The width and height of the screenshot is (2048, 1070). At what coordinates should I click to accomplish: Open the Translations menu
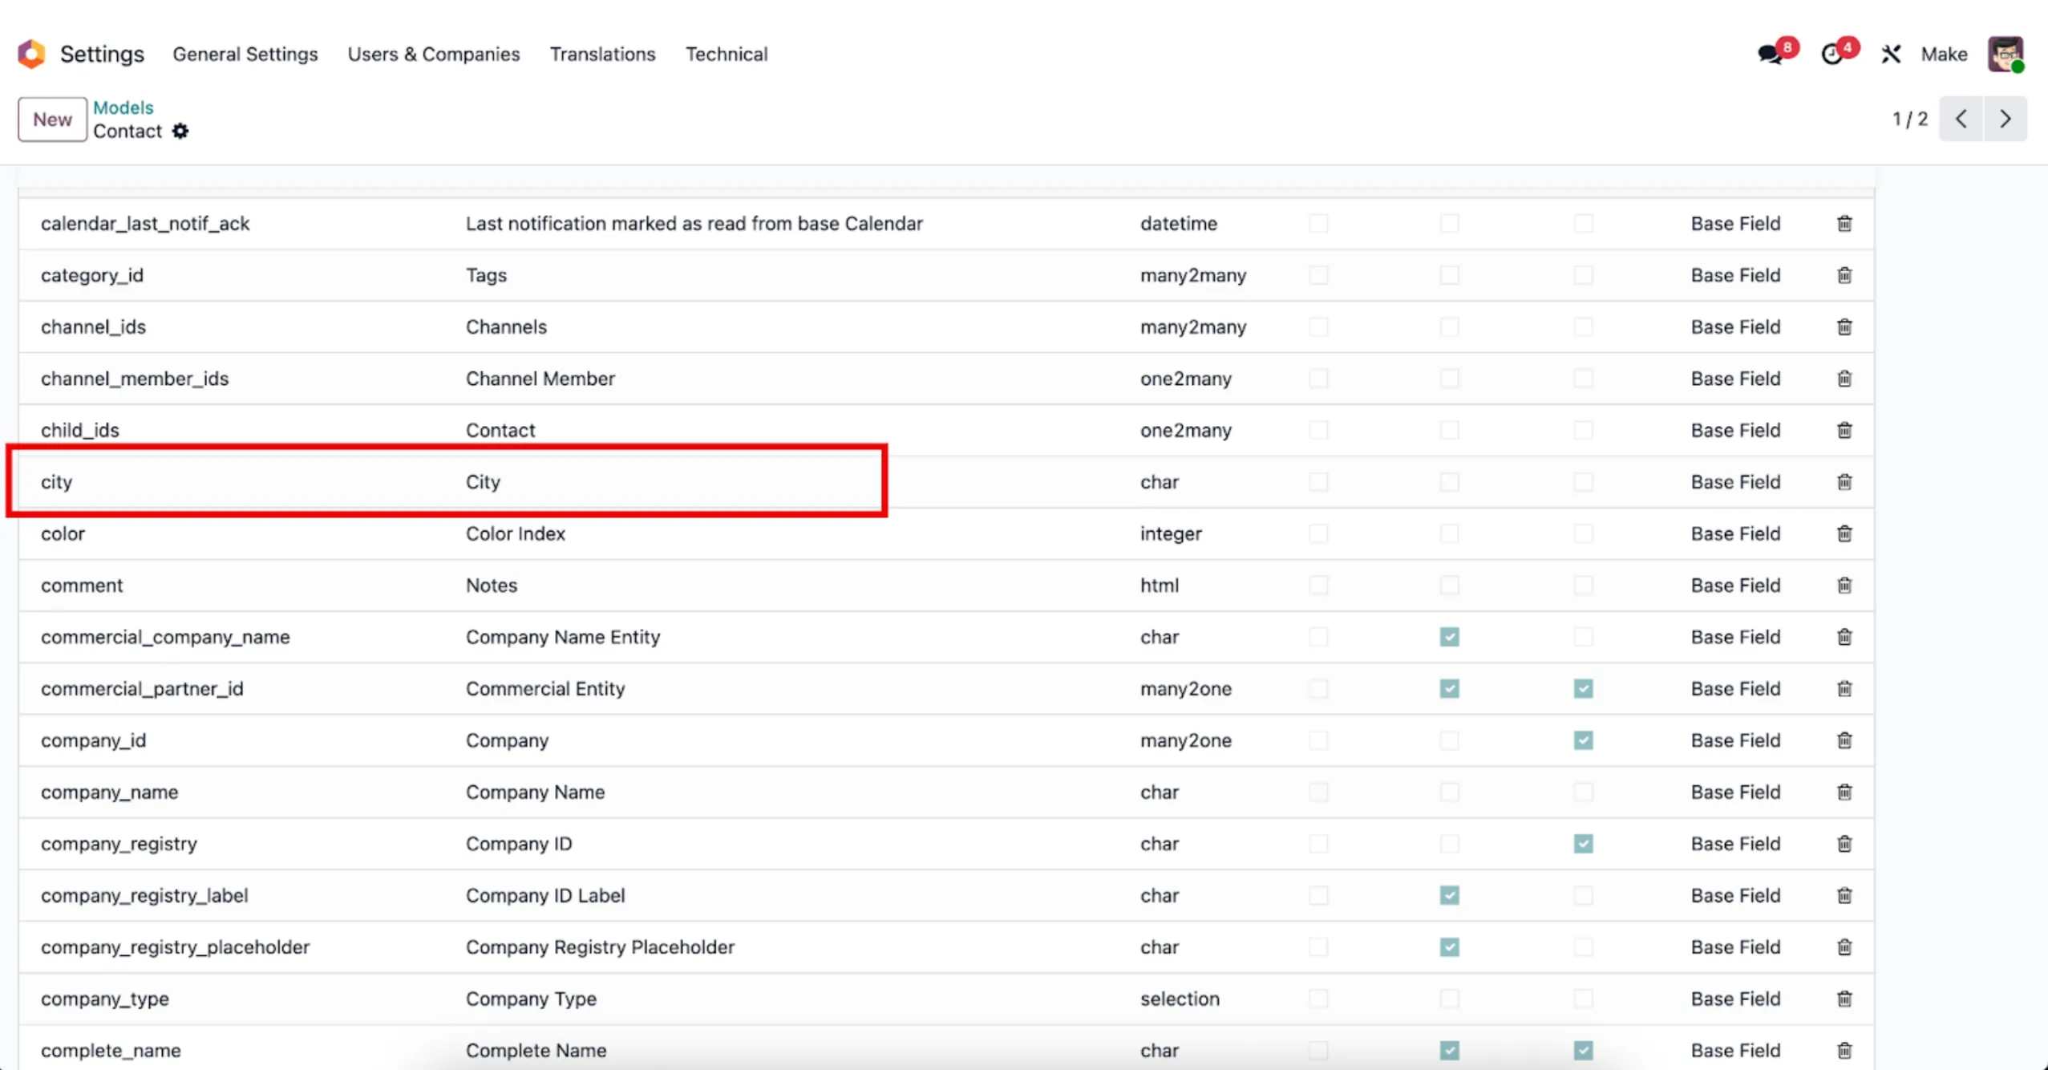coord(602,54)
